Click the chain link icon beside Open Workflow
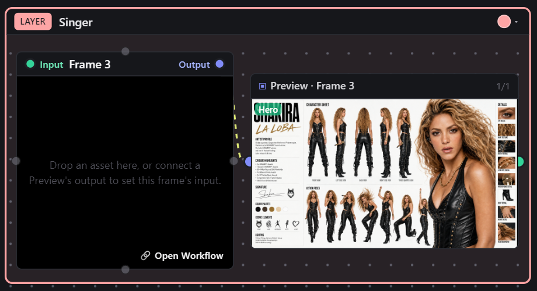The width and height of the screenshot is (537, 291). tap(145, 256)
